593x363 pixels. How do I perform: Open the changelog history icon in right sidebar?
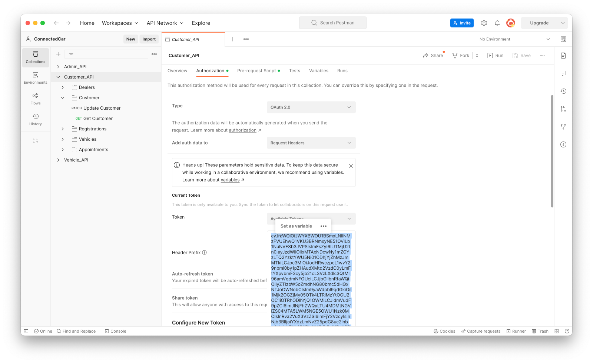pyautogui.click(x=563, y=91)
